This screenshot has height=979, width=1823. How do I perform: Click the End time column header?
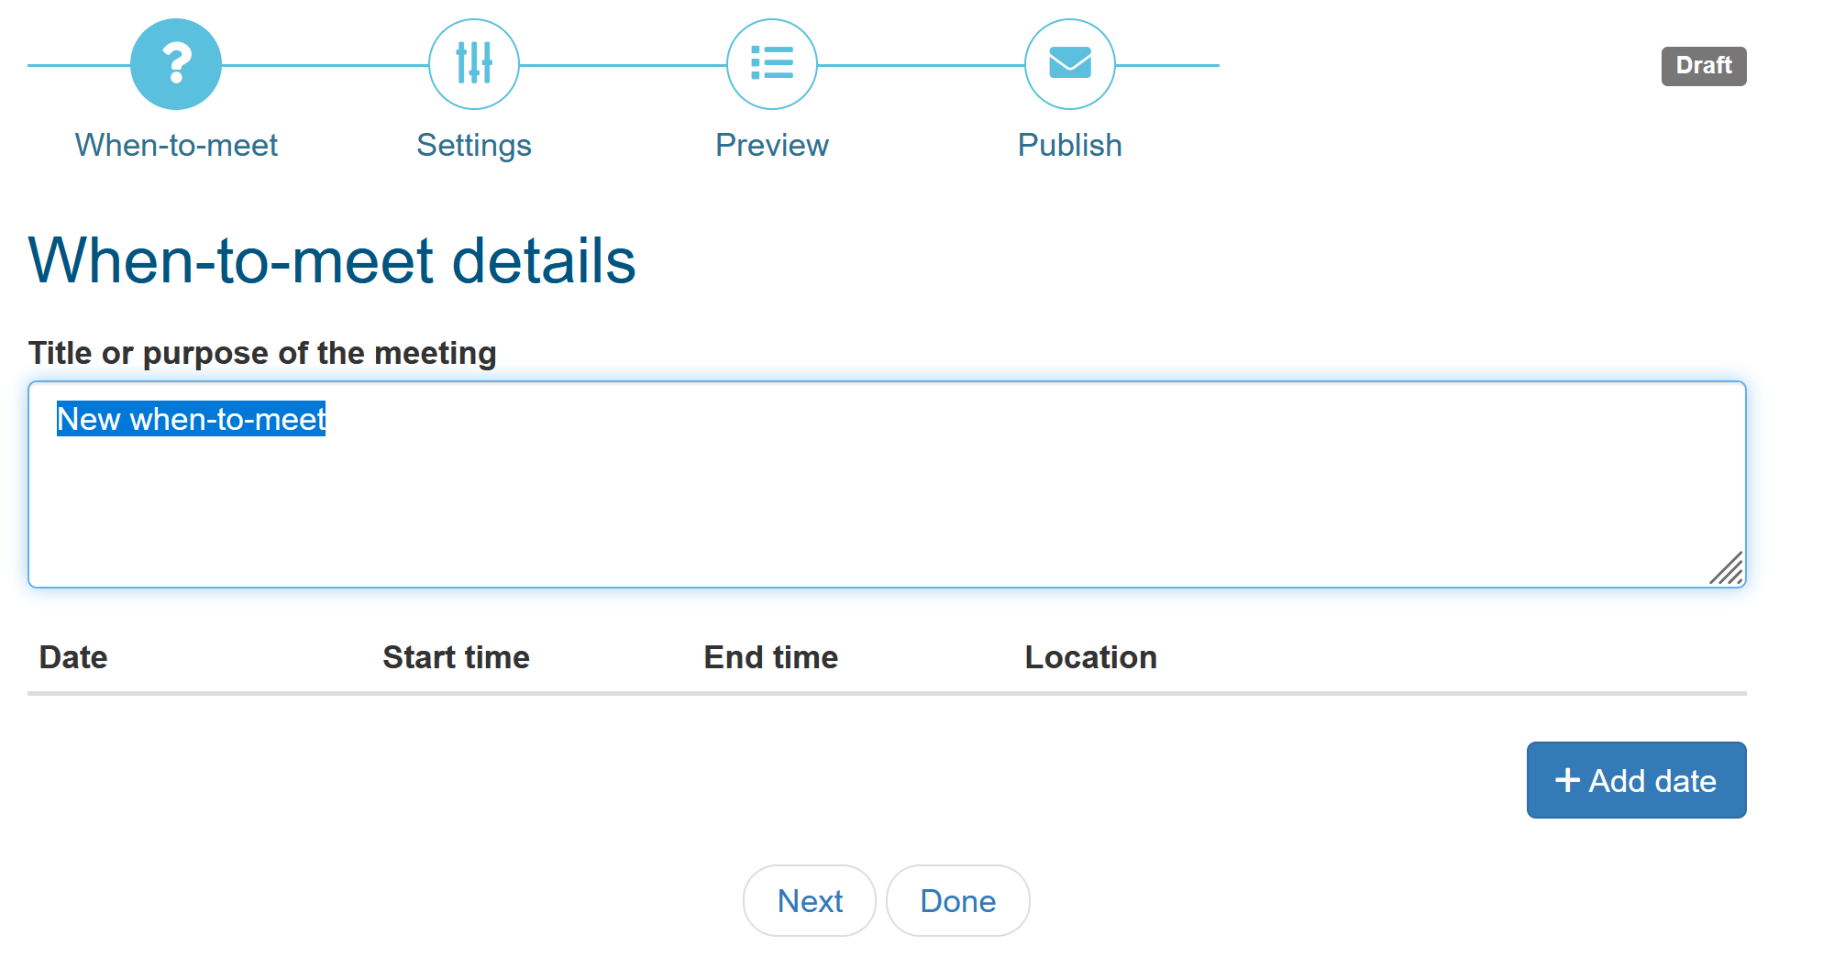pyautogui.click(x=770, y=657)
